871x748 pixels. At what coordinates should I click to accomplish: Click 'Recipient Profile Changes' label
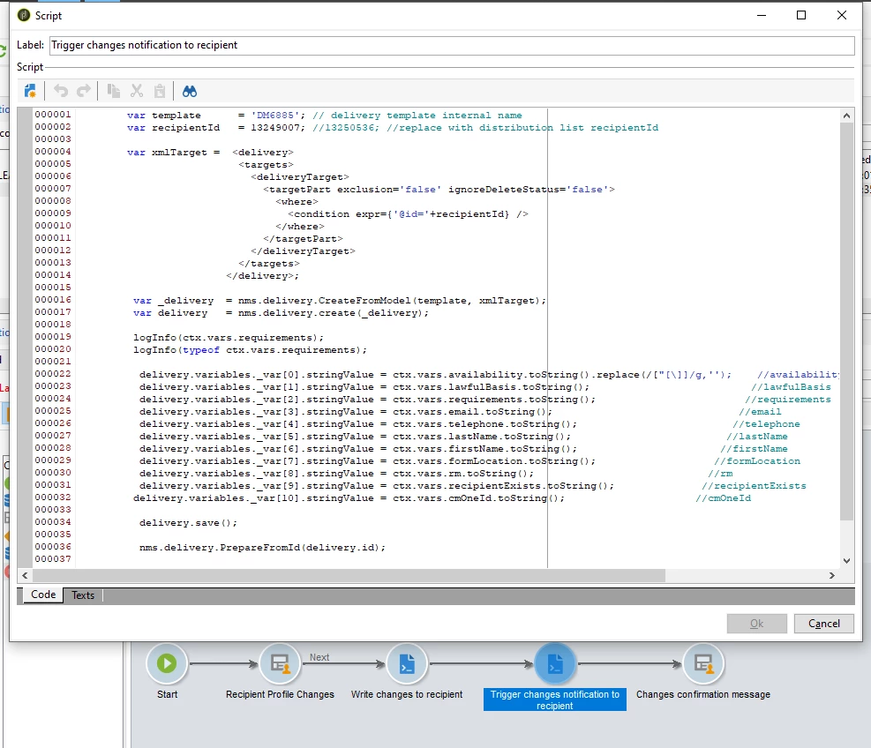point(280,694)
